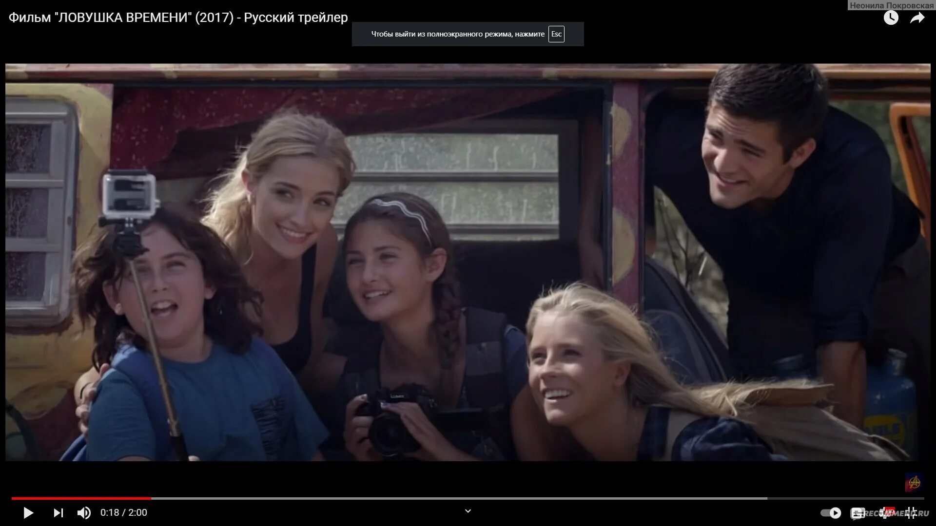This screenshot has height=526, width=936.
Task: Seek on the red progress bar
Action: point(80,498)
